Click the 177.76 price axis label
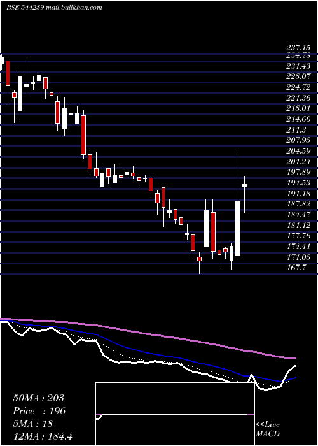Image resolution: width=318 pixels, height=446 pixels. 298,236
